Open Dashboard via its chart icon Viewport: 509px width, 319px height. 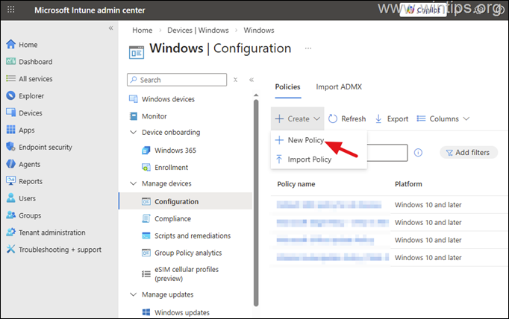(10, 61)
